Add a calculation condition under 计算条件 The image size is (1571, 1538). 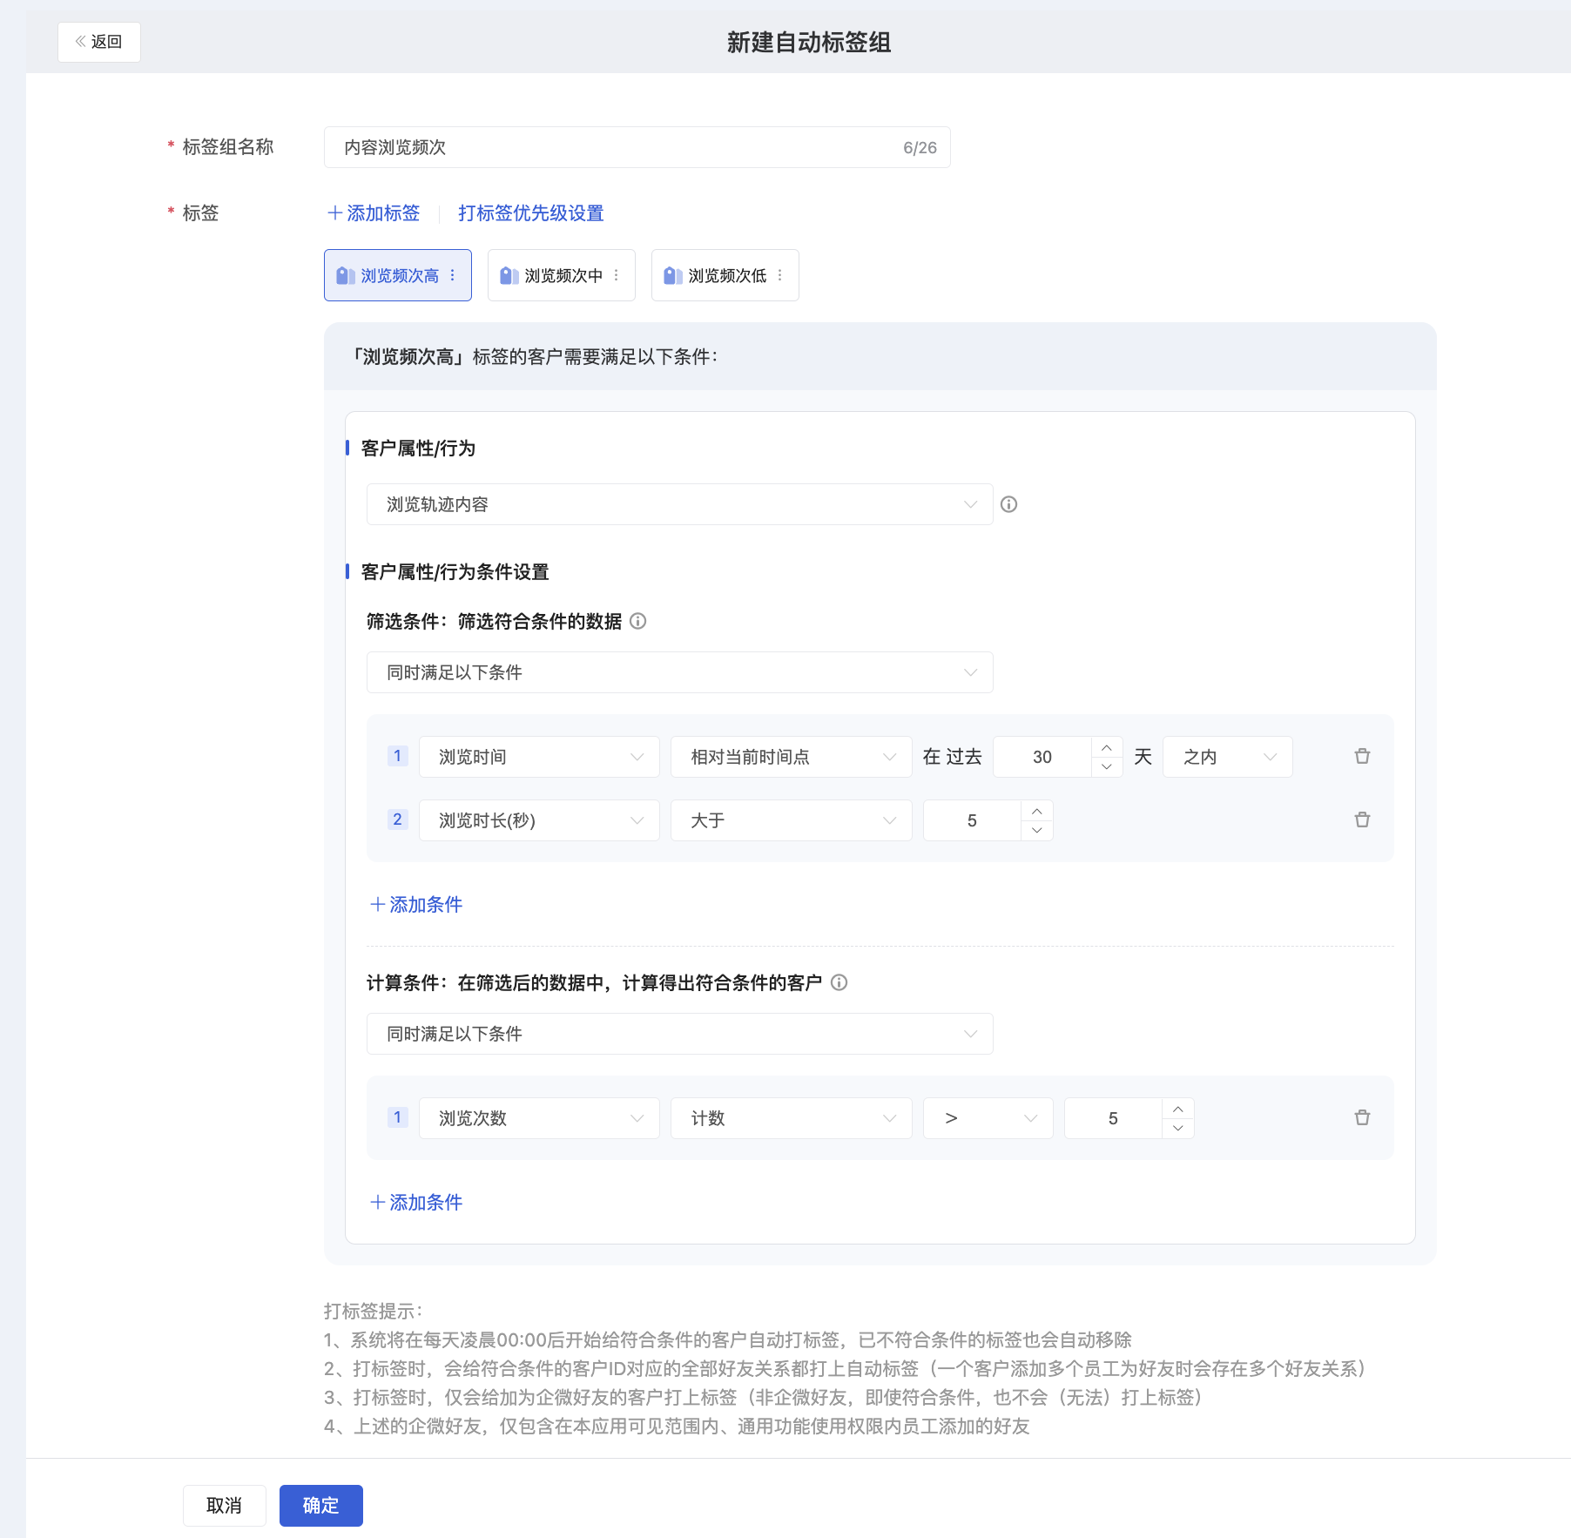(x=416, y=1202)
